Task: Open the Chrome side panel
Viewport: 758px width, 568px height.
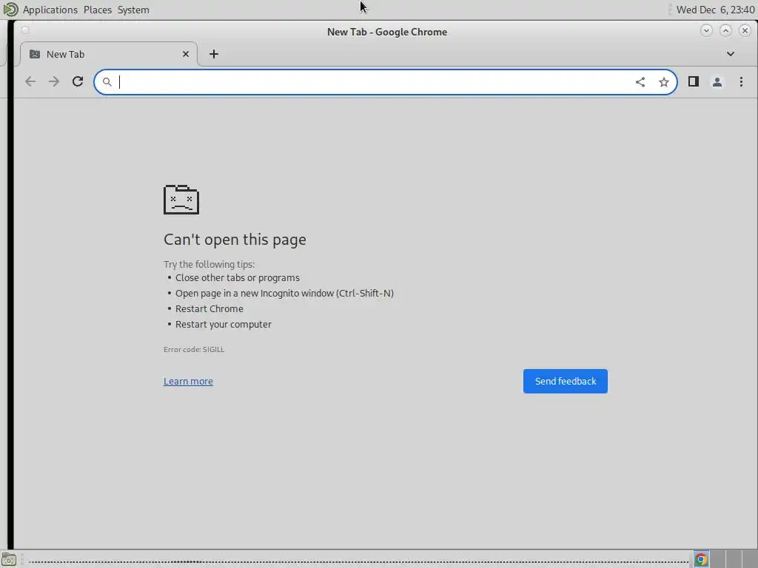Action: (x=694, y=81)
